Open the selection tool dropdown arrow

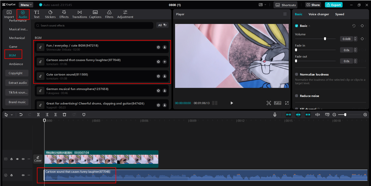(x=12, y=115)
